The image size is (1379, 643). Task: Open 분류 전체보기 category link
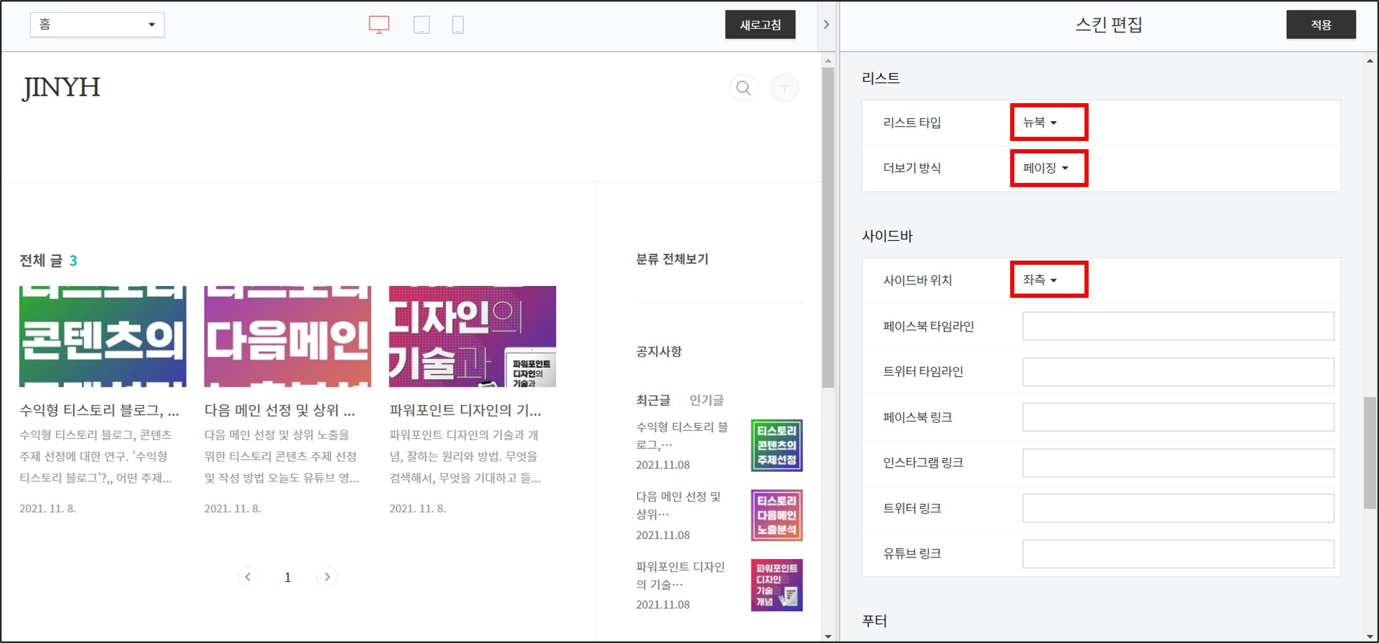[672, 259]
